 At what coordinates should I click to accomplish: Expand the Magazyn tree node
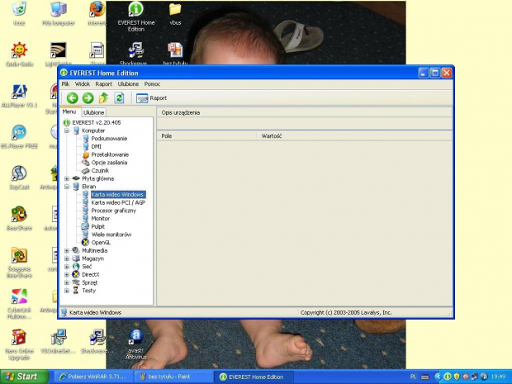(x=67, y=258)
